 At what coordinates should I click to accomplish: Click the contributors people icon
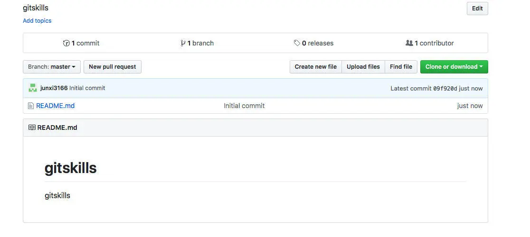[x=409, y=43]
